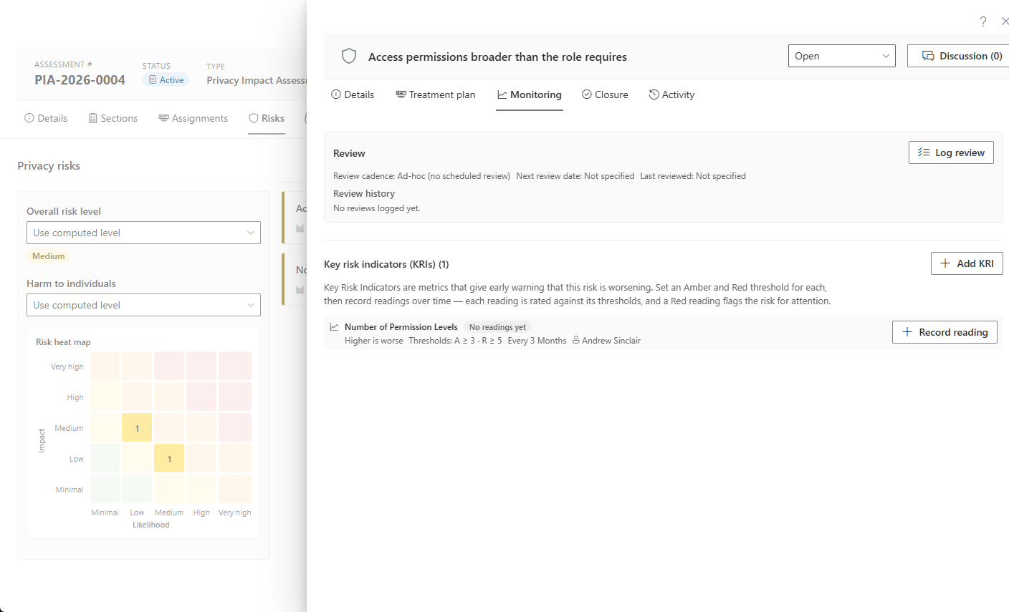The height and width of the screenshot is (612, 1009).
Task: Click the assessment number PIA-2026-0004
Action: pyautogui.click(x=80, y=80)
